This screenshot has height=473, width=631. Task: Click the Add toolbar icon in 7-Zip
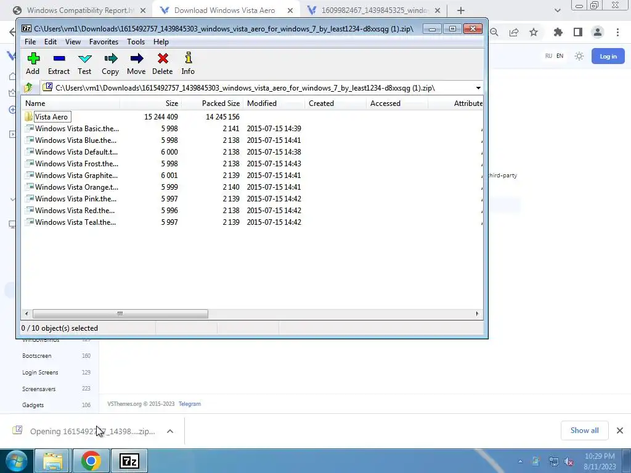33,63
